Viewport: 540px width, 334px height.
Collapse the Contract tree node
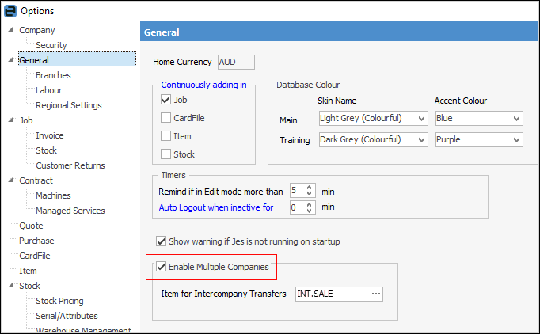point(11,180)
